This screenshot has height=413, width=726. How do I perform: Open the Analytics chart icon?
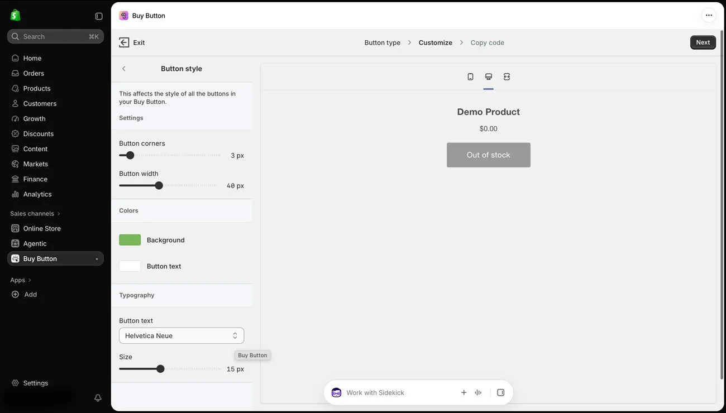coord(15,194)
